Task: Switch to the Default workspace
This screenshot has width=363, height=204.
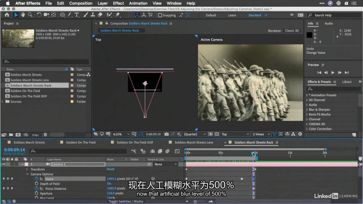Action: pyautogui.click(x=211, y=15)
